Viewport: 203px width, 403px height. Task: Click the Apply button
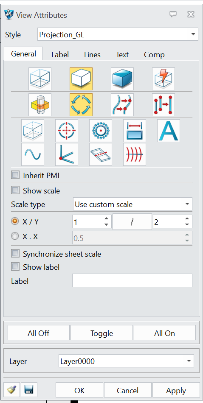(x=176, y=390)
